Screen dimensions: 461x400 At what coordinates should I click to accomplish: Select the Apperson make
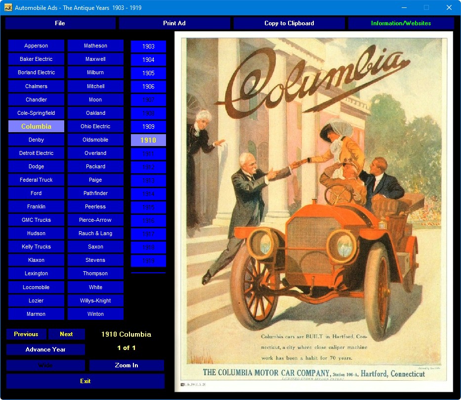click(x=36, y=46)
